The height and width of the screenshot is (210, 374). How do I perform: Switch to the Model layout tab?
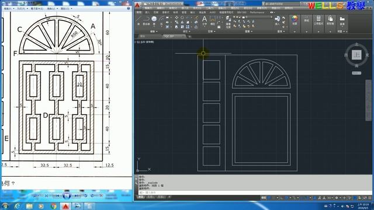point(141,197)
